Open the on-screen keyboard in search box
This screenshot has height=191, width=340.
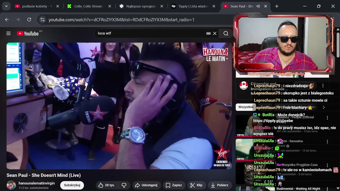209,33
